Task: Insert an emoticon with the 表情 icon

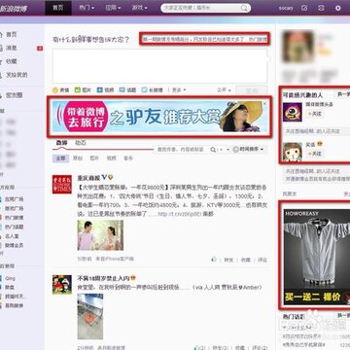Action: click(x=60, y=90)
